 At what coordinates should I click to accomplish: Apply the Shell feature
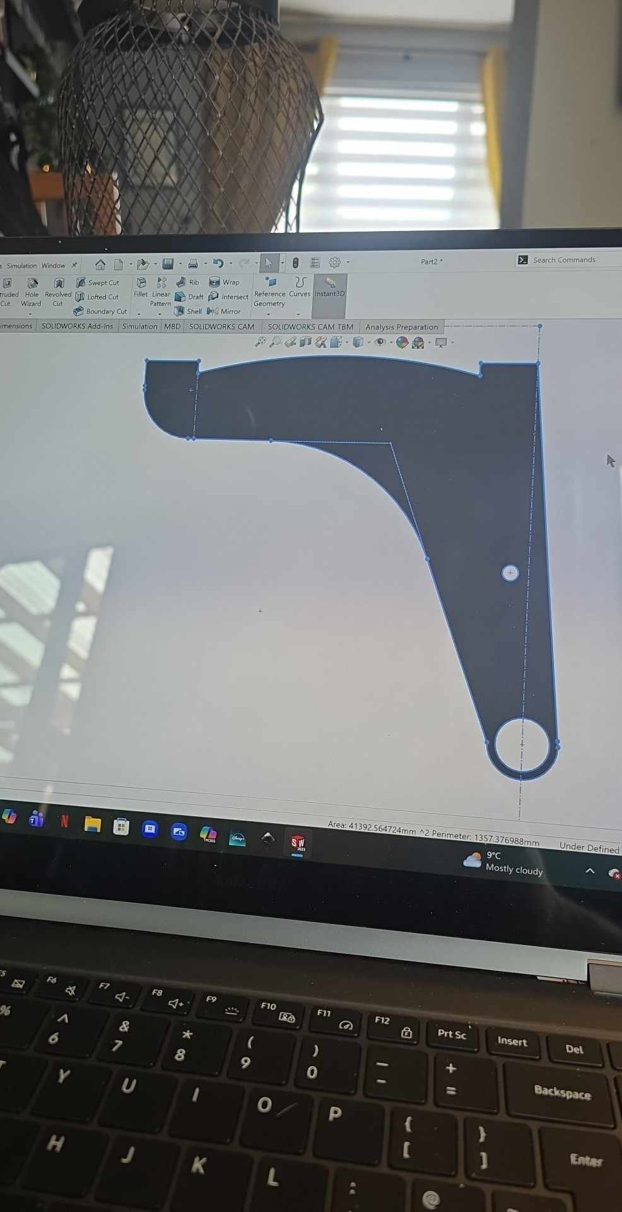coord(188,311)
